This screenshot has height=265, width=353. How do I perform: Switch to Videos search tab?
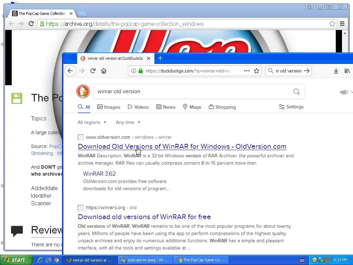tap(138, 107)
